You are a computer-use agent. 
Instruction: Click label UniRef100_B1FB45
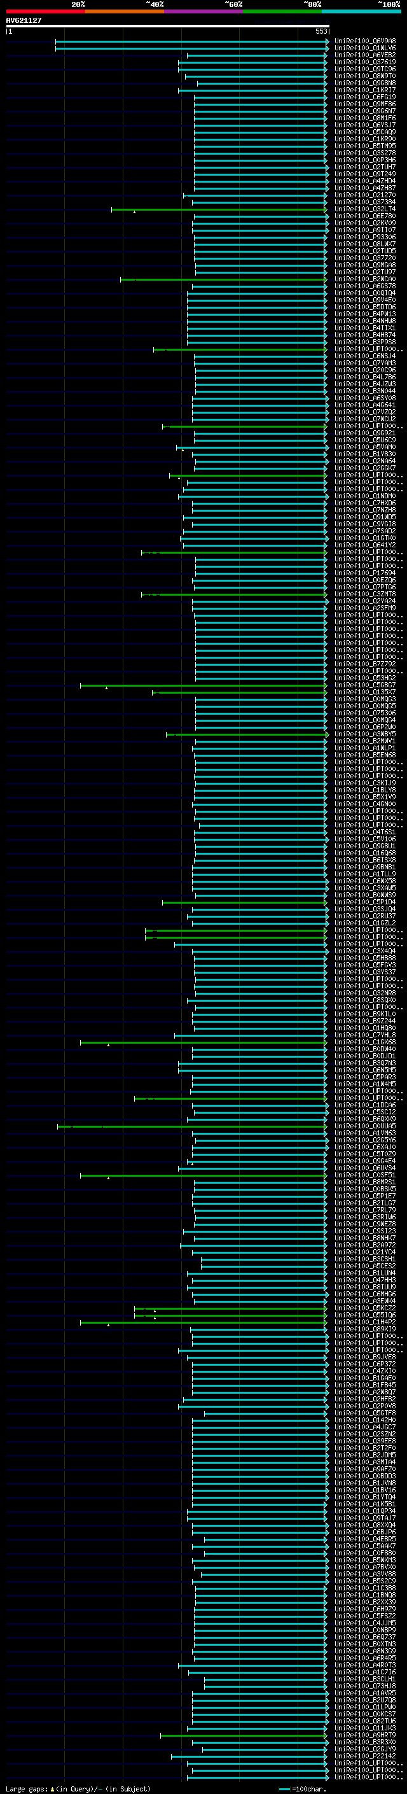coord(365,1385)
